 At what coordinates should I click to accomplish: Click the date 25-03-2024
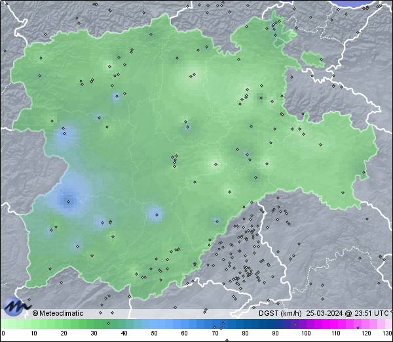click(325, 313)
